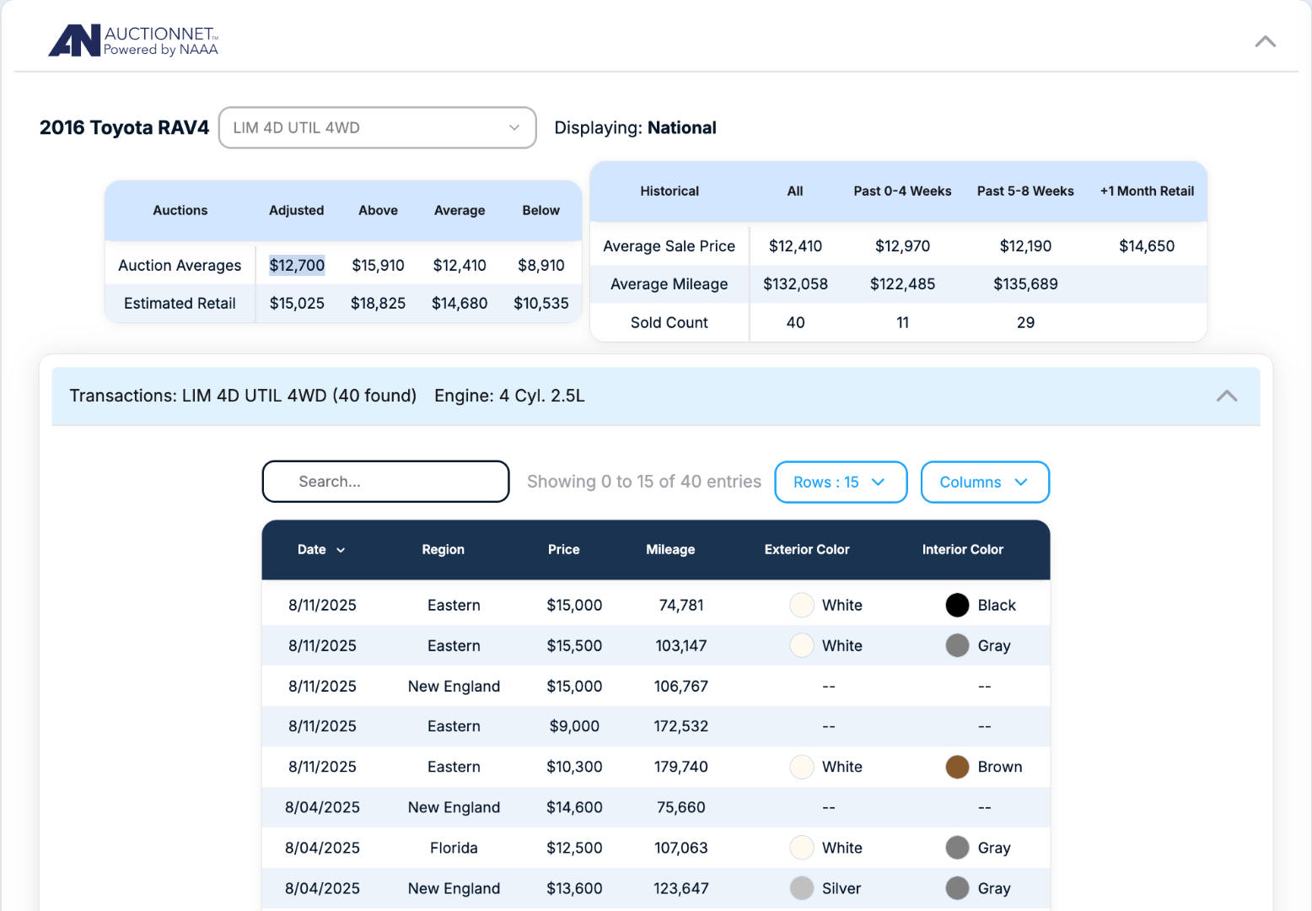
Task: Click the Region column header
Action: point(443,549)
